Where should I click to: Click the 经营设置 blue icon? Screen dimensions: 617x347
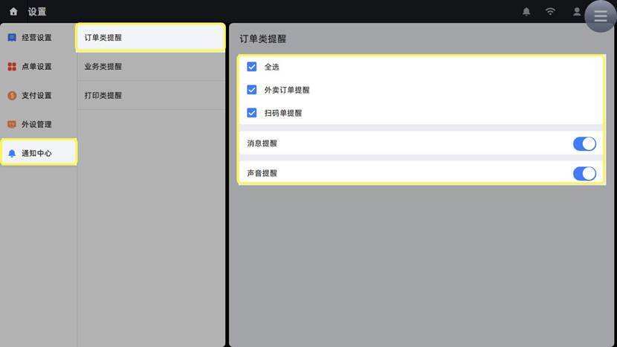pos(12,38)
